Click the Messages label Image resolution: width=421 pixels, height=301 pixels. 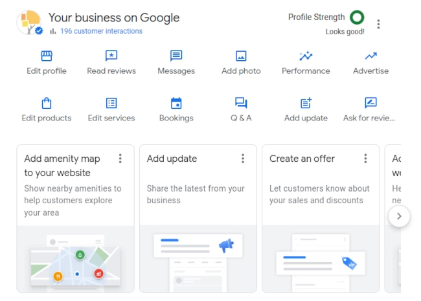click(176, 71)
